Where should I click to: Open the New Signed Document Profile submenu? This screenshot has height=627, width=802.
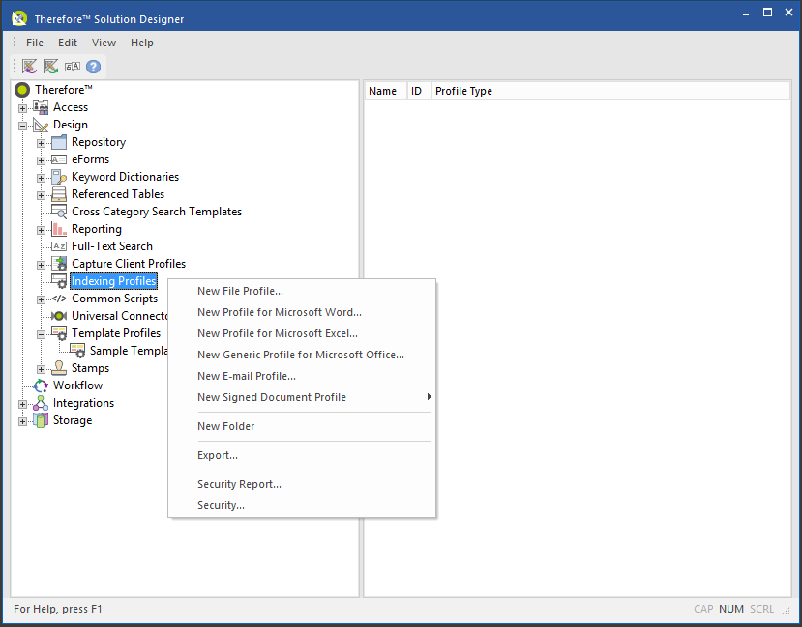tap(272, 397)
